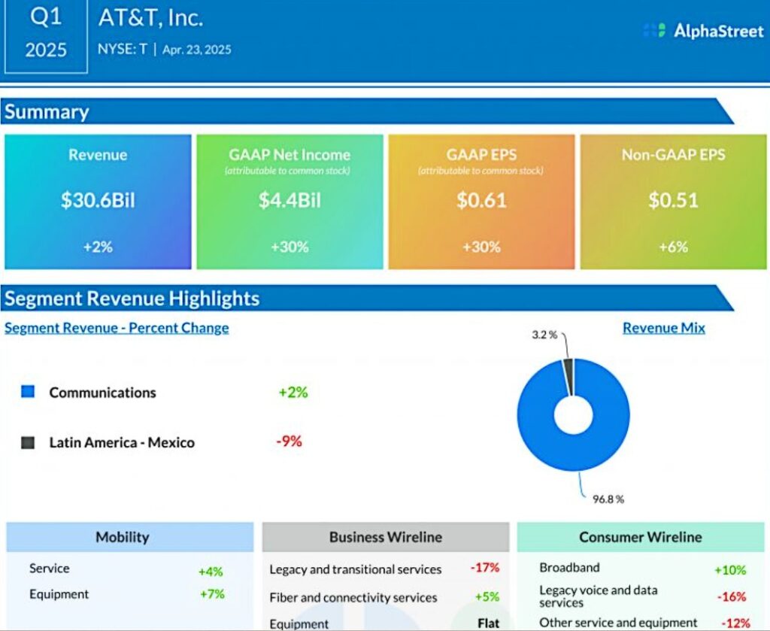Click the Segment Revenue Highlights header
Screen dimensions: 770x631
367,298
